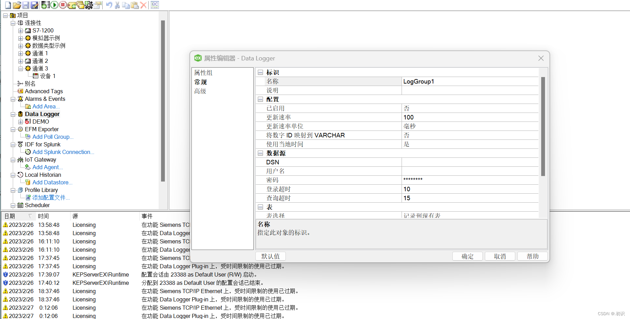630x319 pixels.
Task: Click the Save As disk-with-pencil icon
Action: [x=34, y=5]
